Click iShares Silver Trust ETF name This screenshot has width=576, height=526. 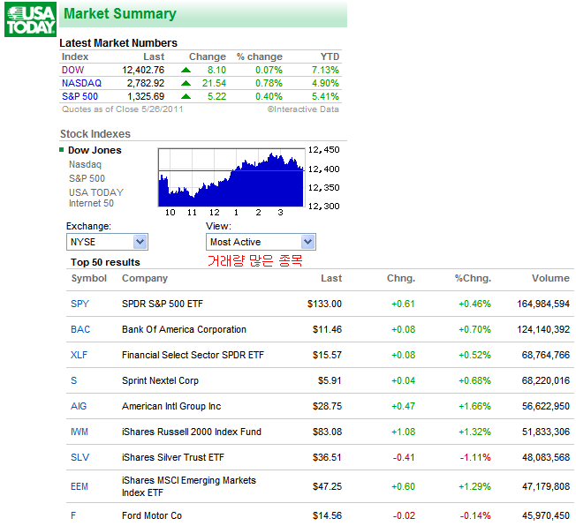tap(173, 457)
